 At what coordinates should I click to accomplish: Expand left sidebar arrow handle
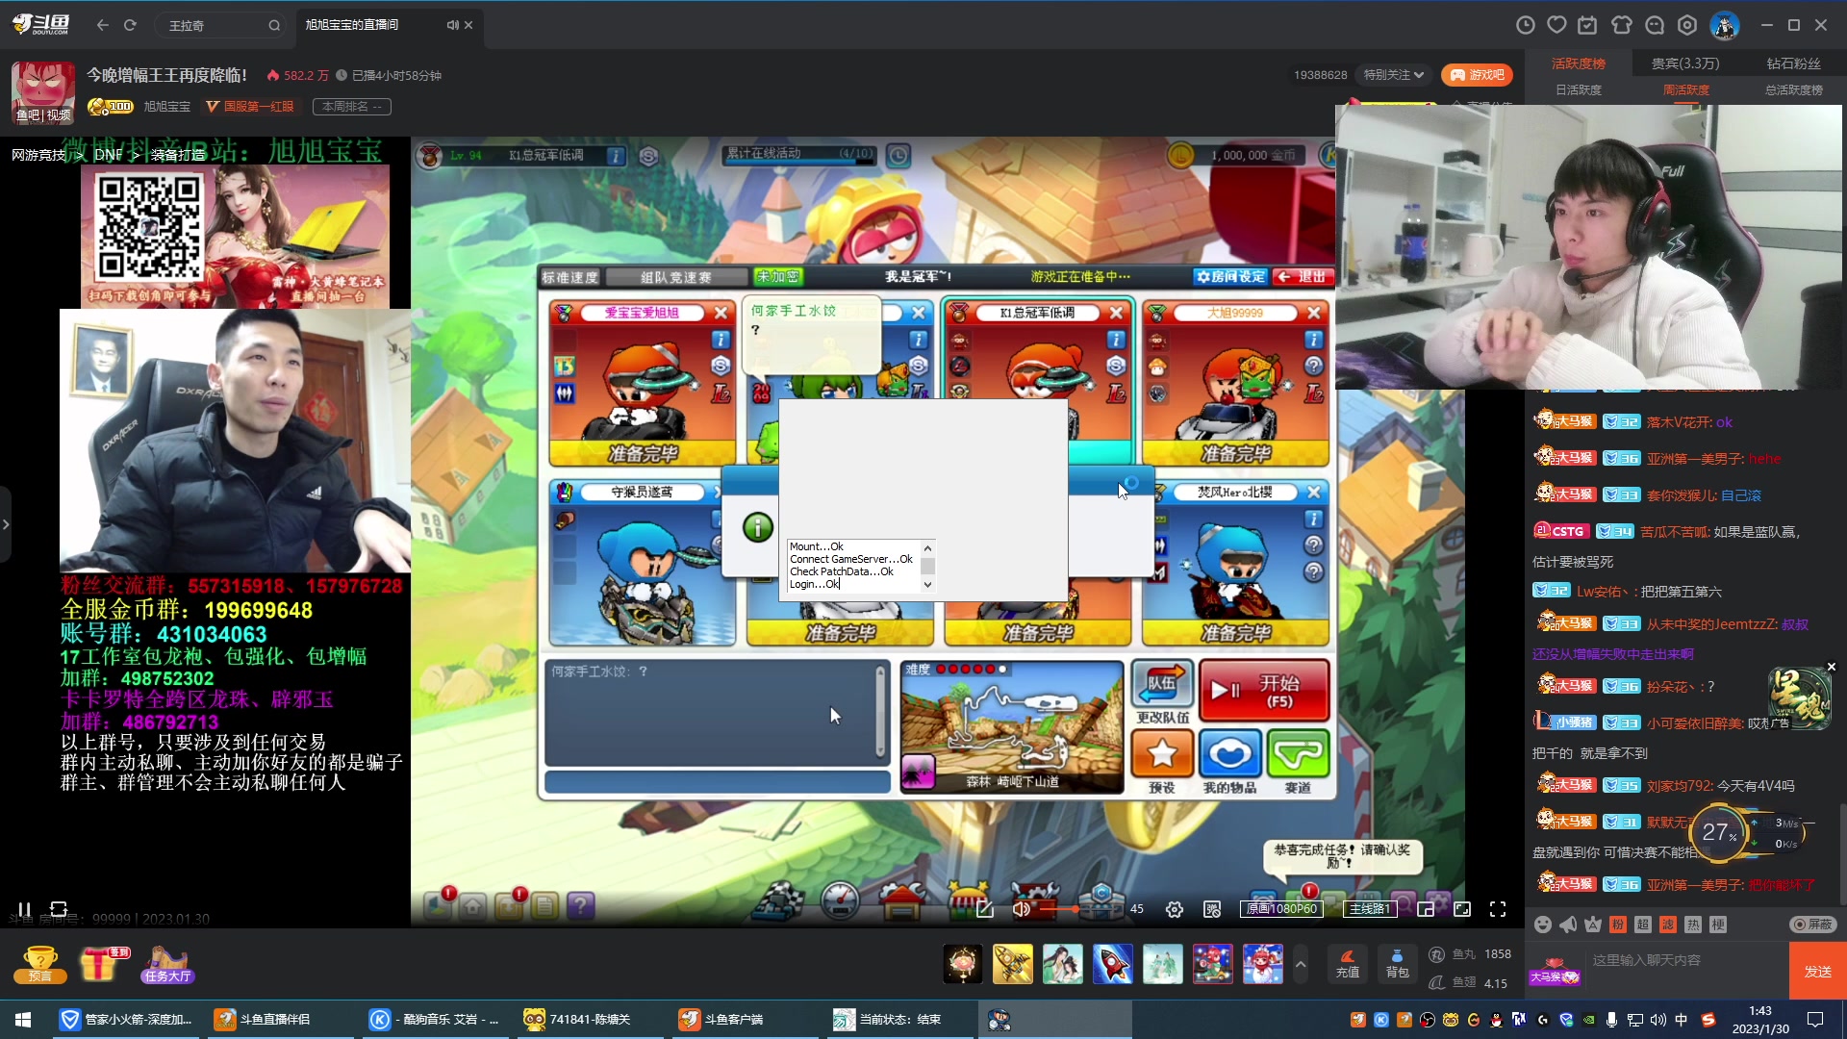[x=6, y=524]
